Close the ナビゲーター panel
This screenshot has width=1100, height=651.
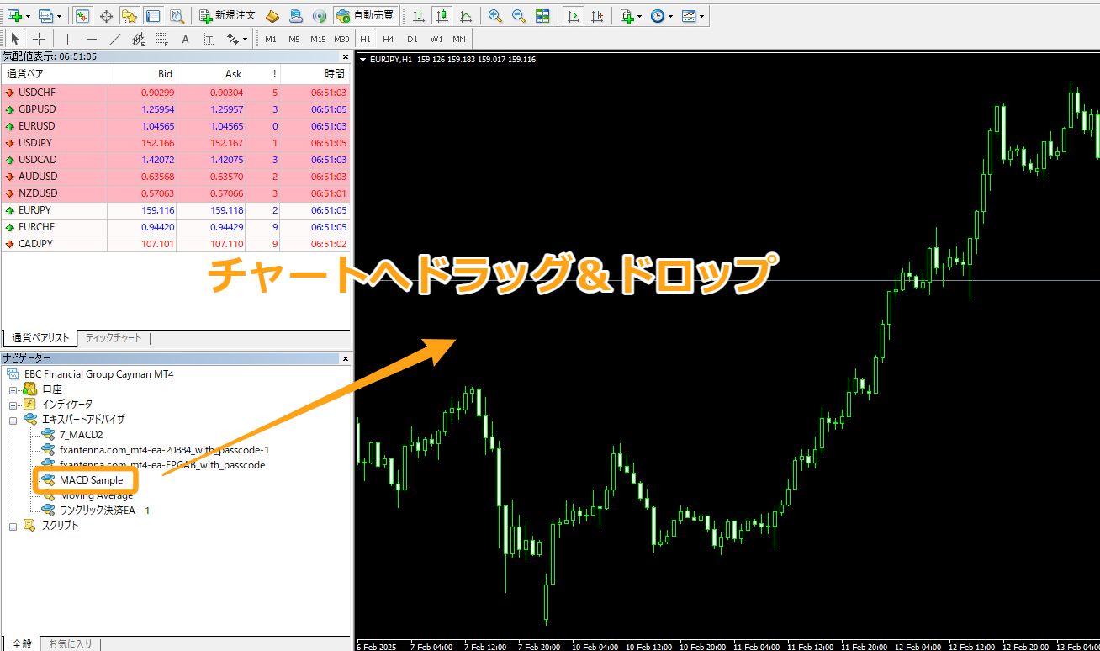click(345, 359)
